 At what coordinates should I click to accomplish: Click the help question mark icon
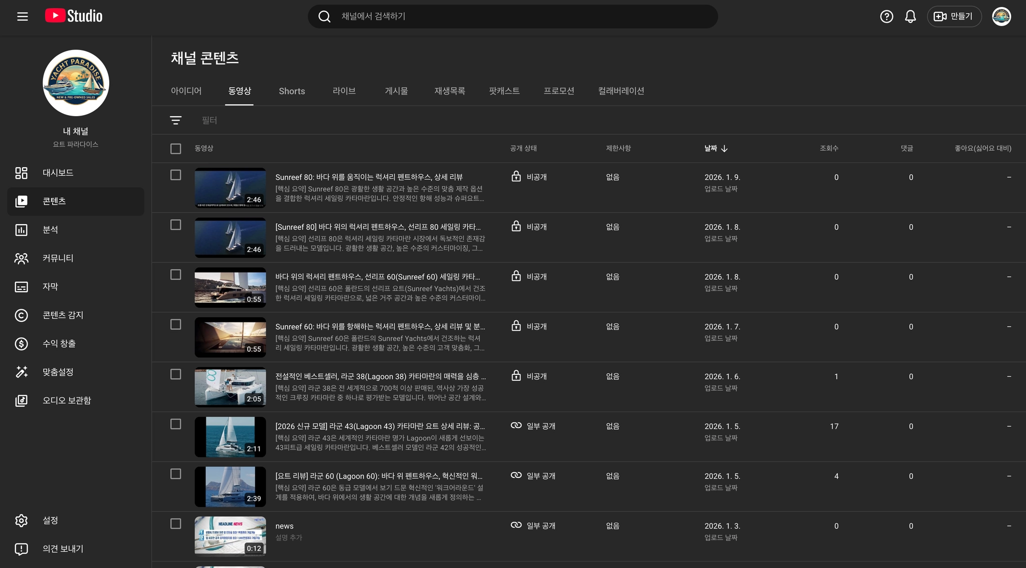coord(886,17)
